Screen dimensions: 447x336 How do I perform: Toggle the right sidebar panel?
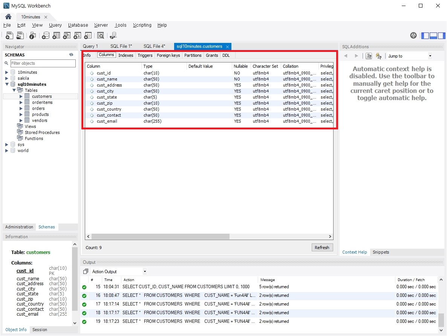pos(442,36)
